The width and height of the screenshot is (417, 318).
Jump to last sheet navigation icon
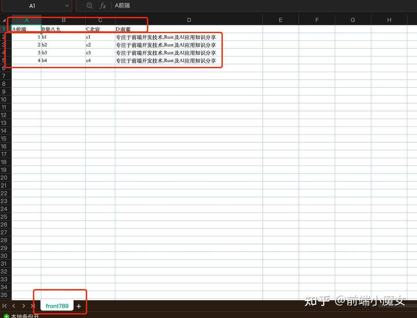click(x=33, y=306)
